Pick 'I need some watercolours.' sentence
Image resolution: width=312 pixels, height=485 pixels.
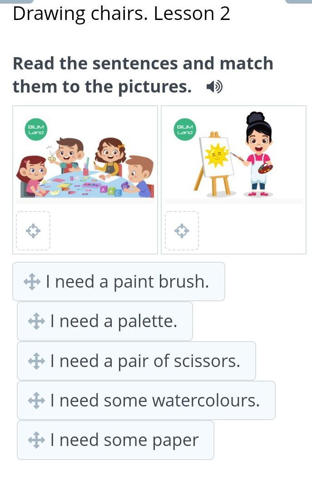pos(155,401)
